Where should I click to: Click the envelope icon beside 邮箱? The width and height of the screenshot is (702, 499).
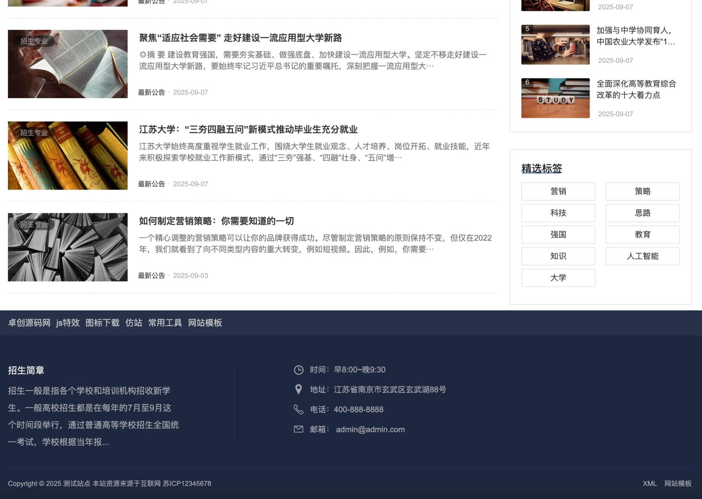[x=299, y=429]
